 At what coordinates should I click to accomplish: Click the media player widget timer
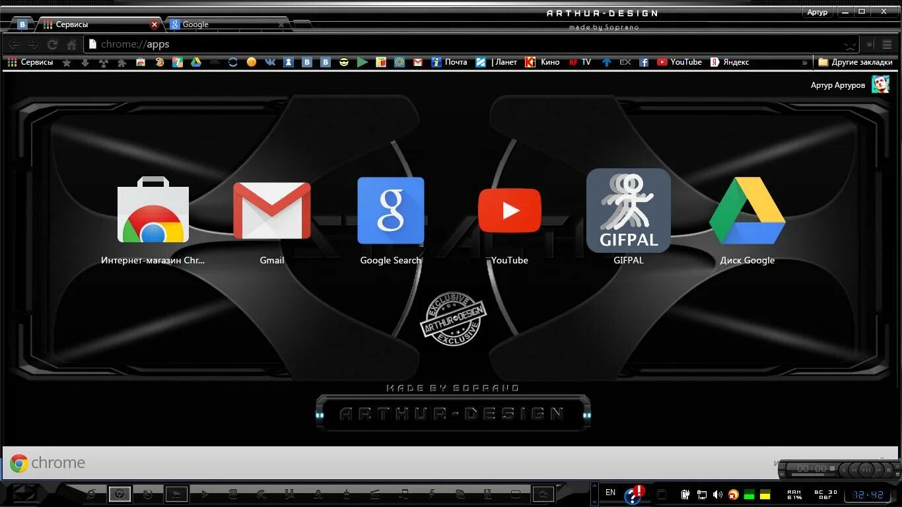[x=812, y=469]
